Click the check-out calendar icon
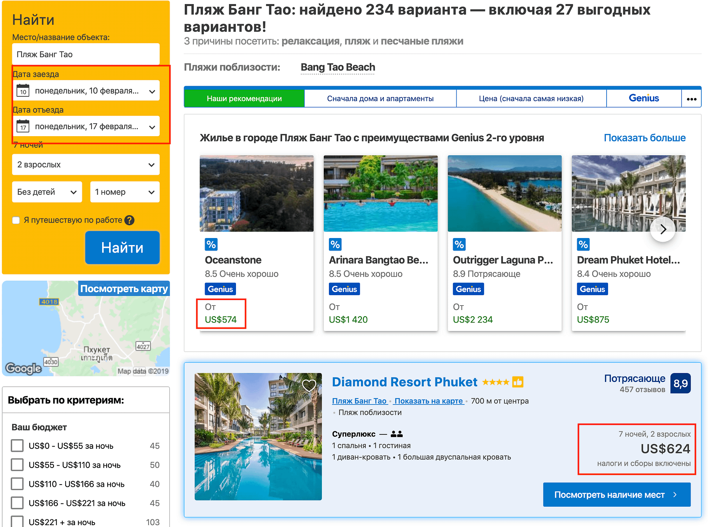 [23, 126]
